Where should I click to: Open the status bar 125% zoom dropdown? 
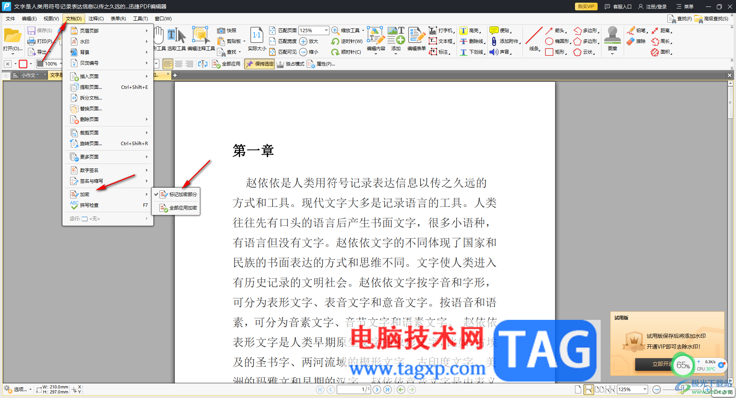(x=645, y=390)
